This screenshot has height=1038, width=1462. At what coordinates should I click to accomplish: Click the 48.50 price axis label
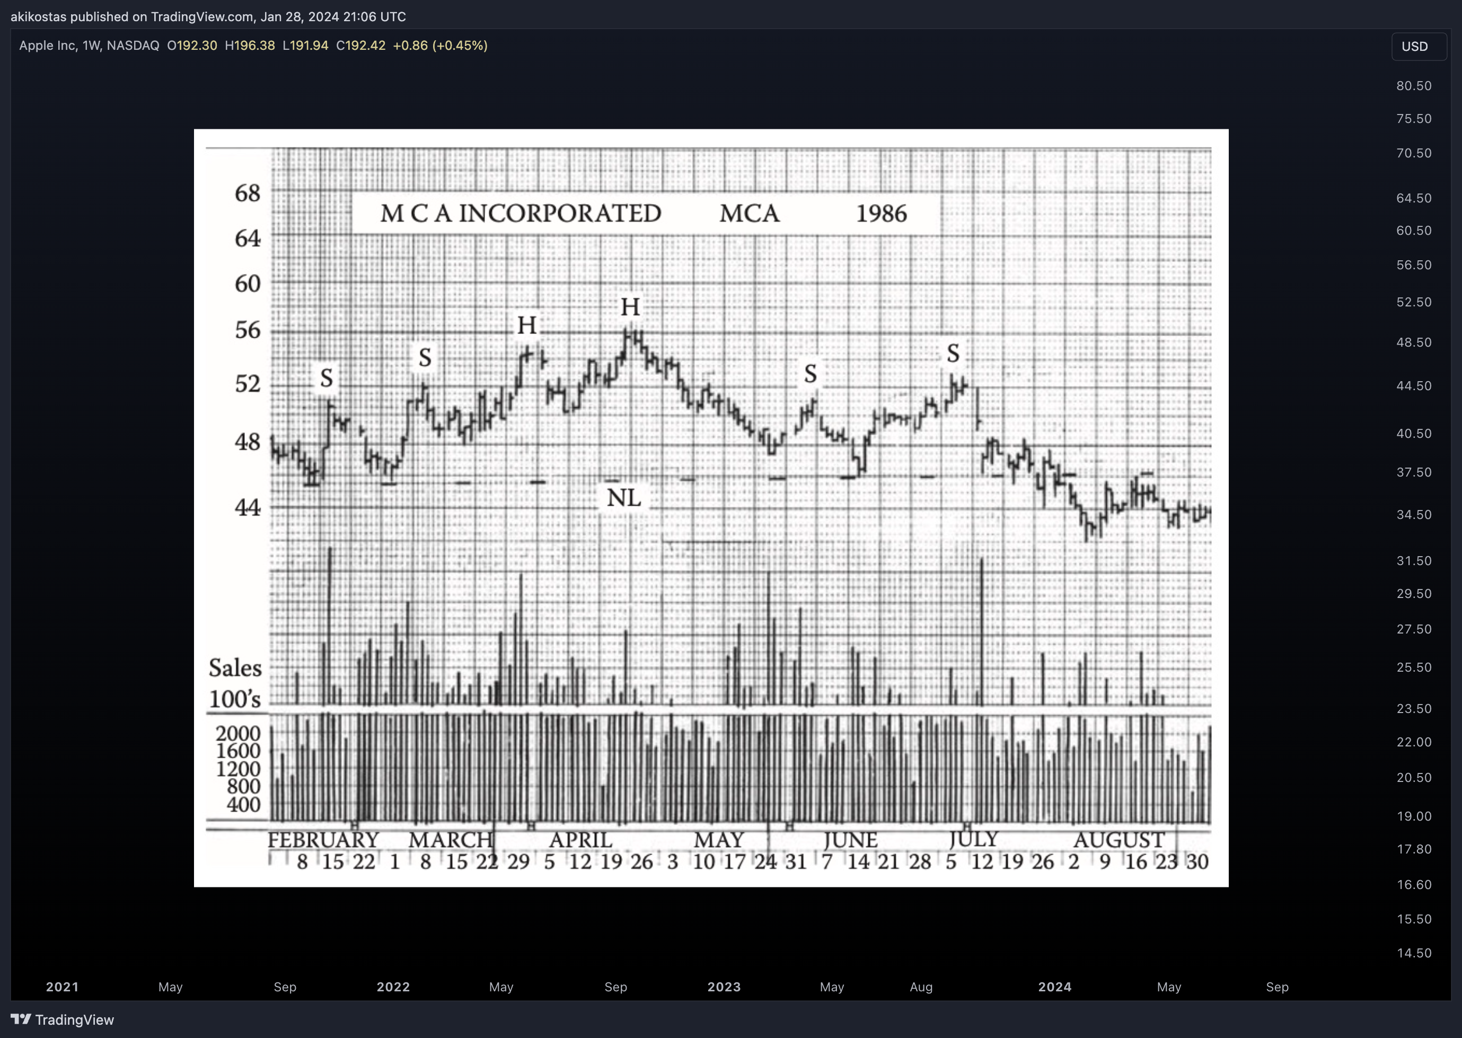1413,342
